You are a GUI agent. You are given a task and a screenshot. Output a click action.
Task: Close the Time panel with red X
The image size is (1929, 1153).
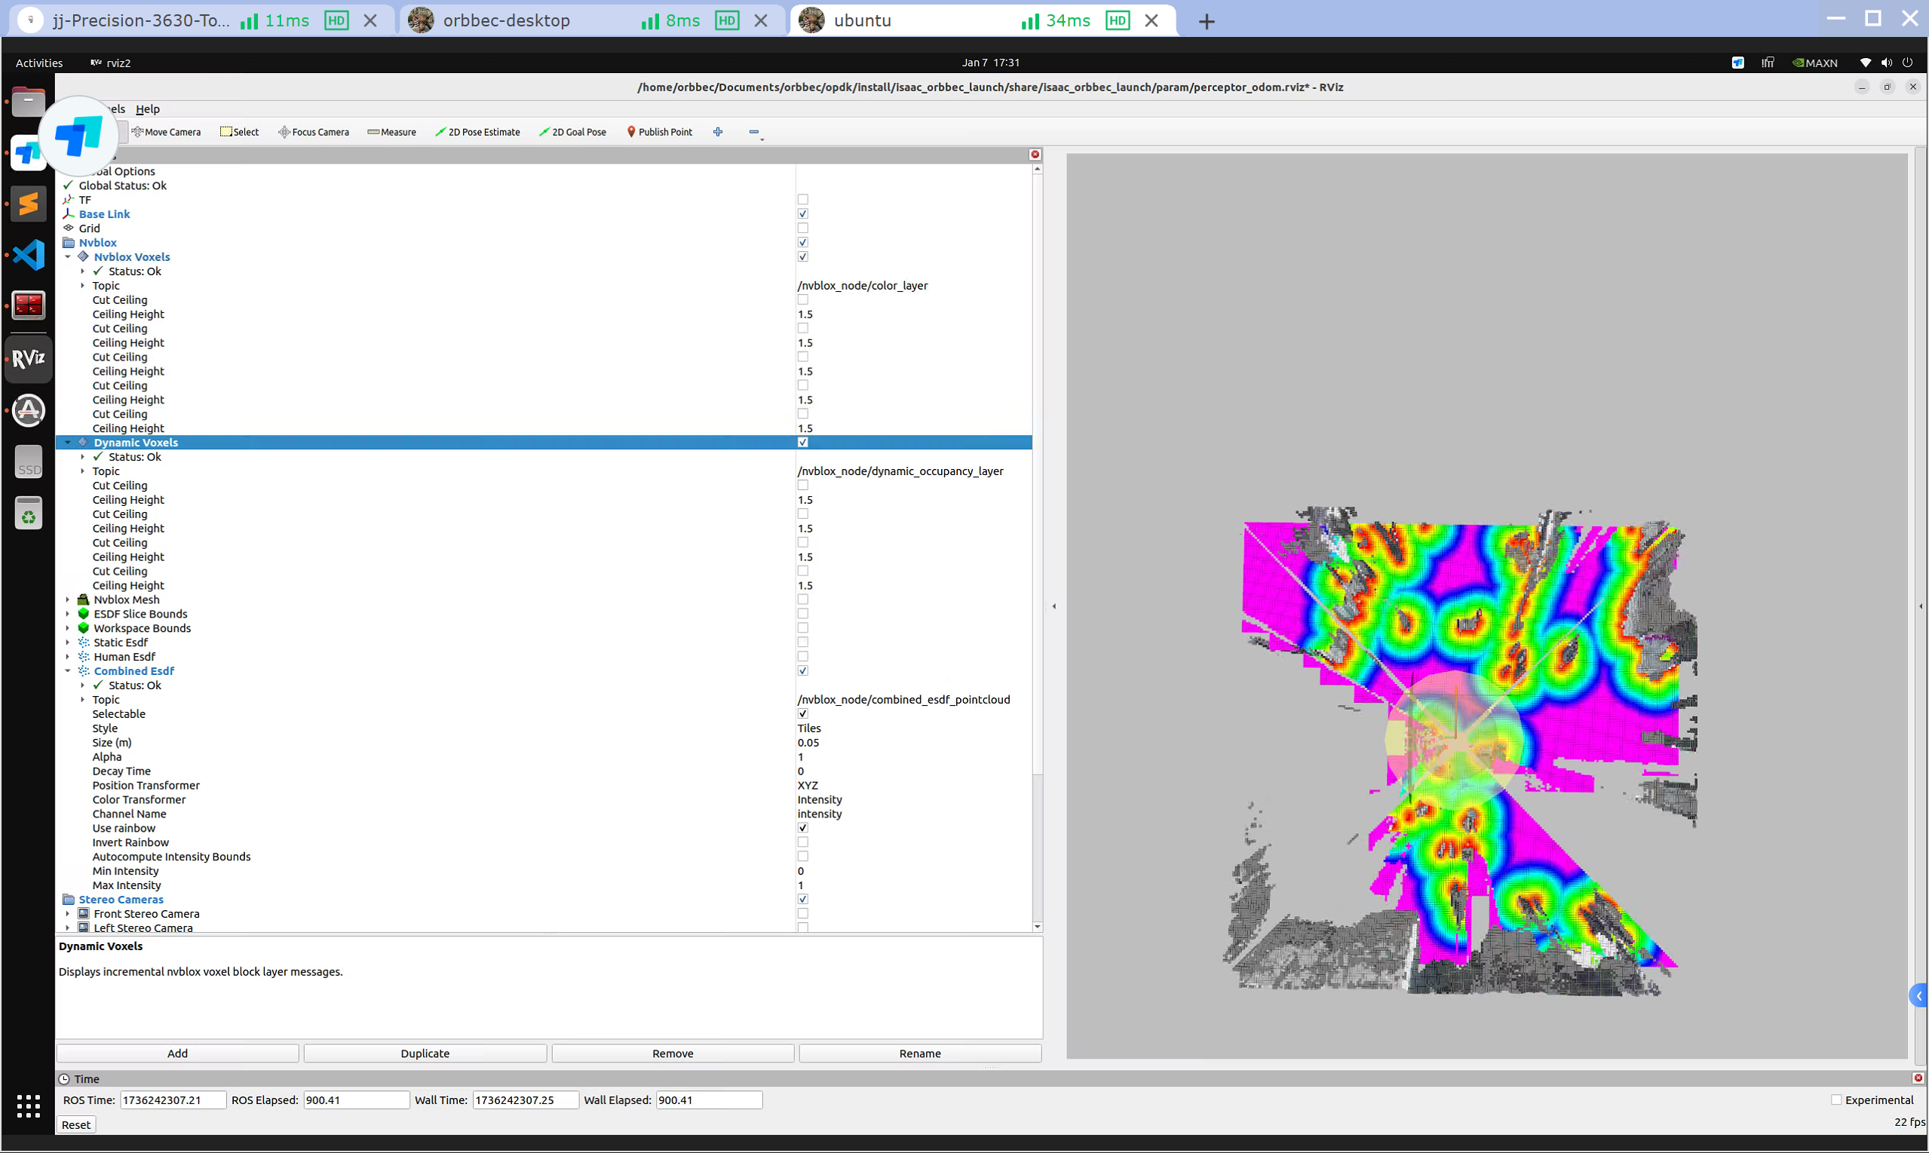tap(1918, 1078)
